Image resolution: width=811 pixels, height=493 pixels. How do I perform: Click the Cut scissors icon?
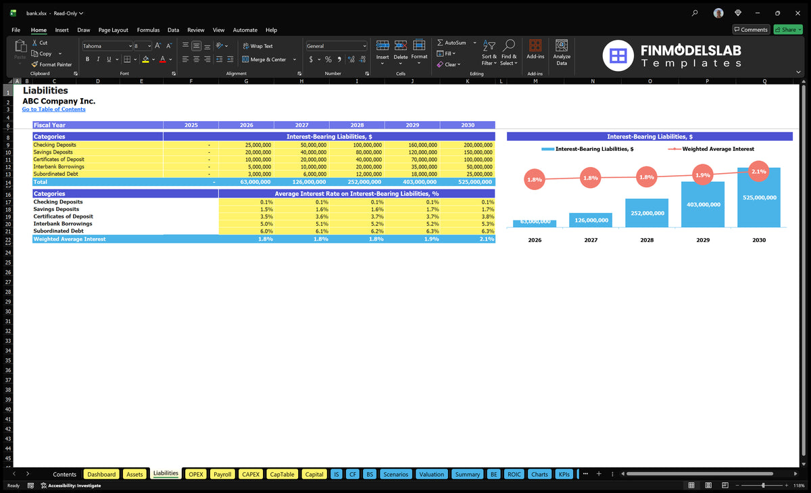(x=35, y=43)
